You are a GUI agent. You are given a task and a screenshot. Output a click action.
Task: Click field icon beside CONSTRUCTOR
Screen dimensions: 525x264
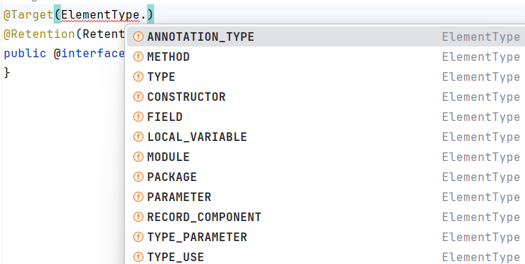pos(138,97)
